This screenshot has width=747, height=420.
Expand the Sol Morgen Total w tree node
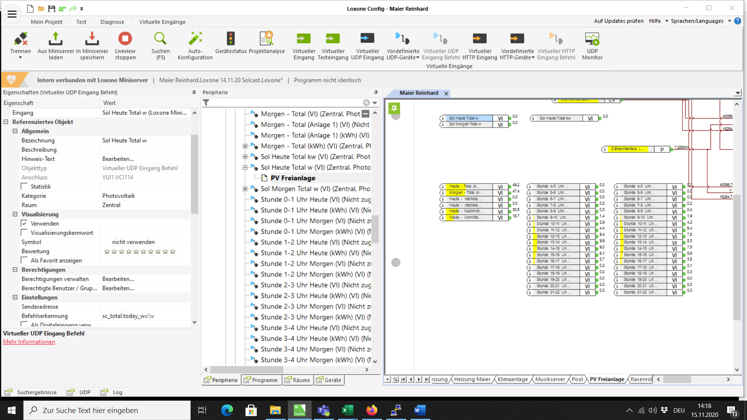coord(245,189)
